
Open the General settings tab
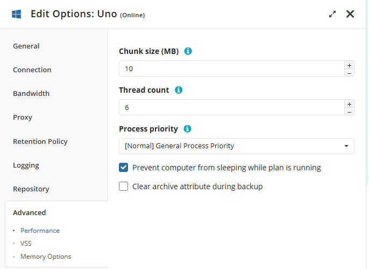point(26,46)
